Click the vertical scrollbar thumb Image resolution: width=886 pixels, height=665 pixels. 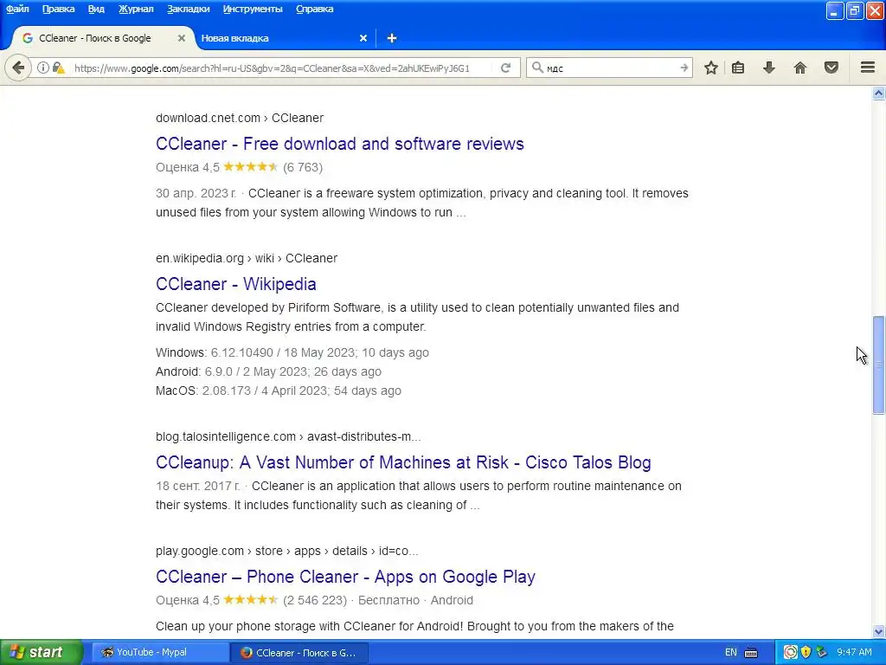pos(878,365)
